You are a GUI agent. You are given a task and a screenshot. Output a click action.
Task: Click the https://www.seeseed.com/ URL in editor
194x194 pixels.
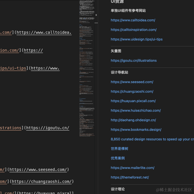pyautogui.click(x=38, y=170)
